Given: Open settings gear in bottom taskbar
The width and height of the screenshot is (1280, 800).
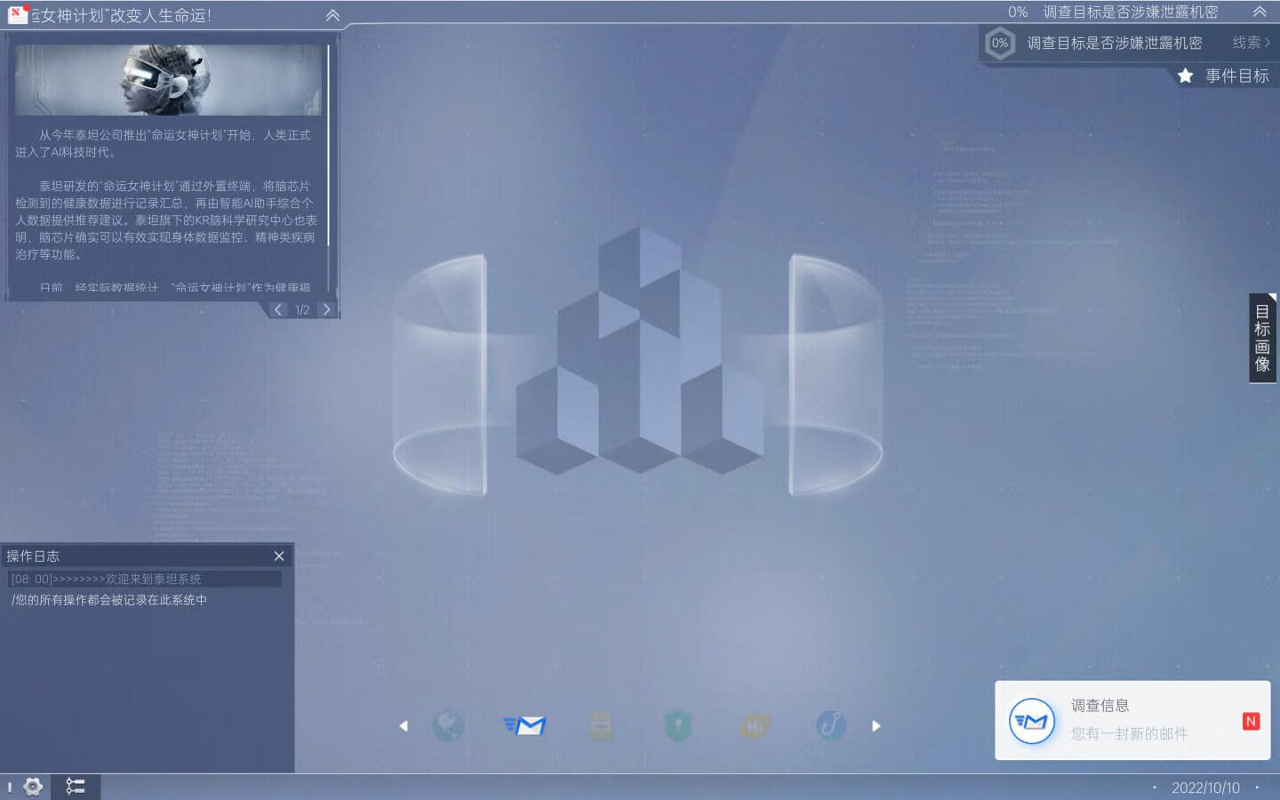Looking at the screenshot, I should pyautogui.click(x=33, y=787).
